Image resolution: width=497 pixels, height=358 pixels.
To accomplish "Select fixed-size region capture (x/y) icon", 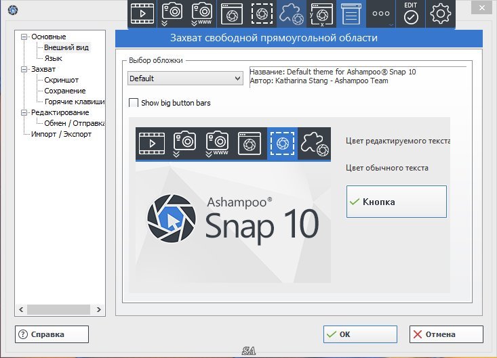I will [321, 14].
